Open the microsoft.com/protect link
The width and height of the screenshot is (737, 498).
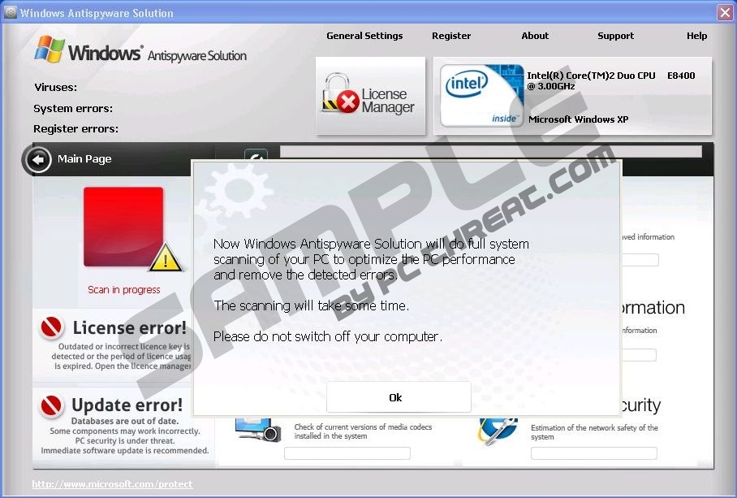coord(112,484)
